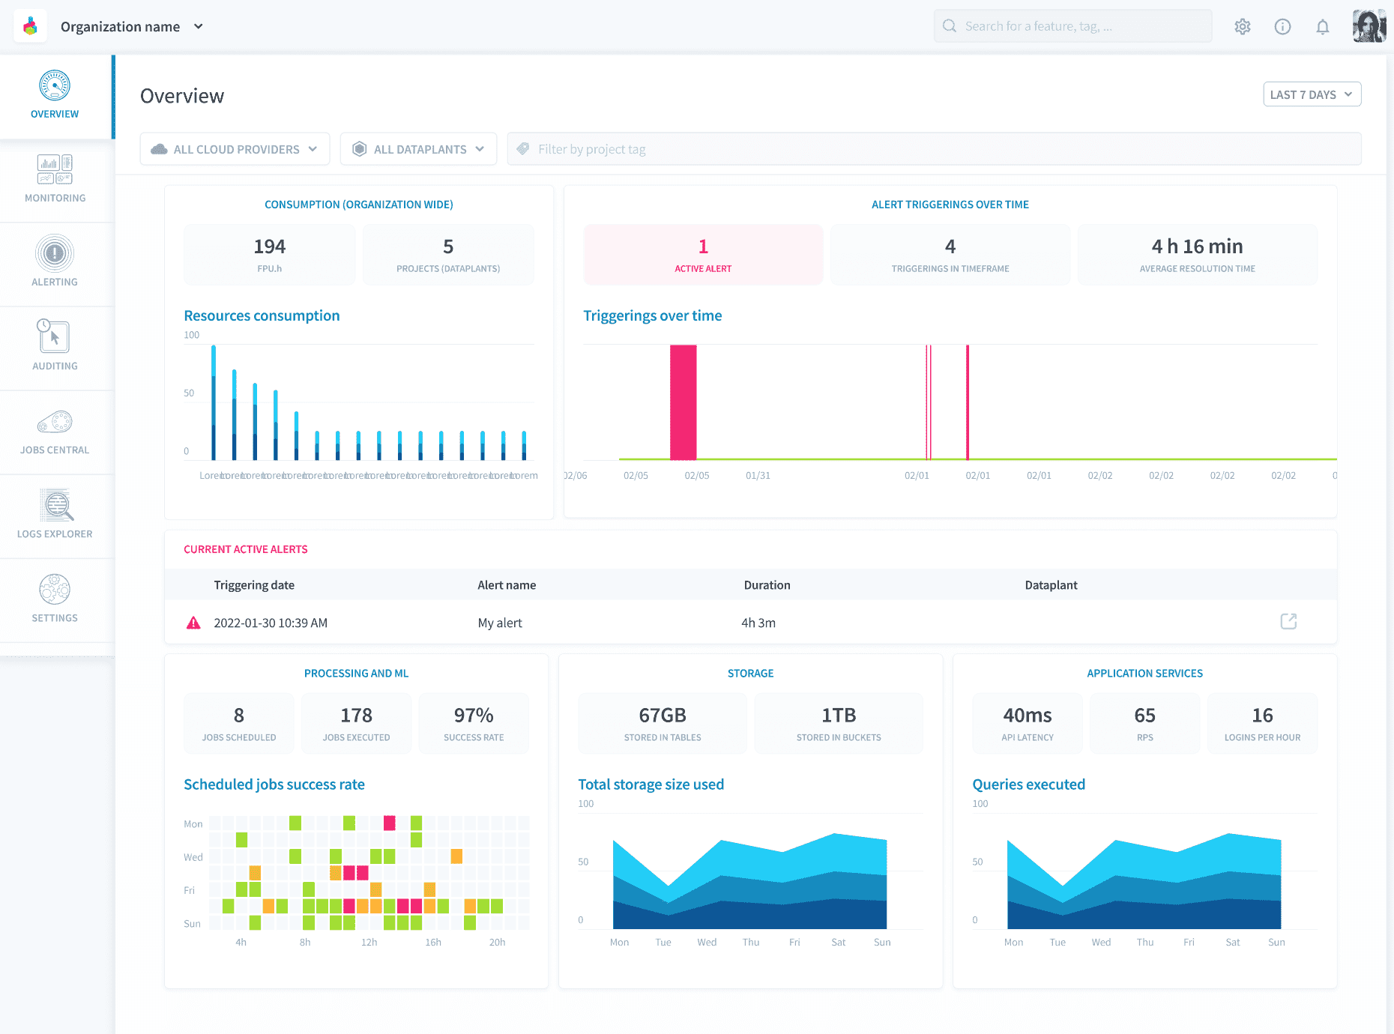The height and width of the screenshot is (1034, 1394).
Task: Click the My alert name cell
Action: tap(500, 623)
